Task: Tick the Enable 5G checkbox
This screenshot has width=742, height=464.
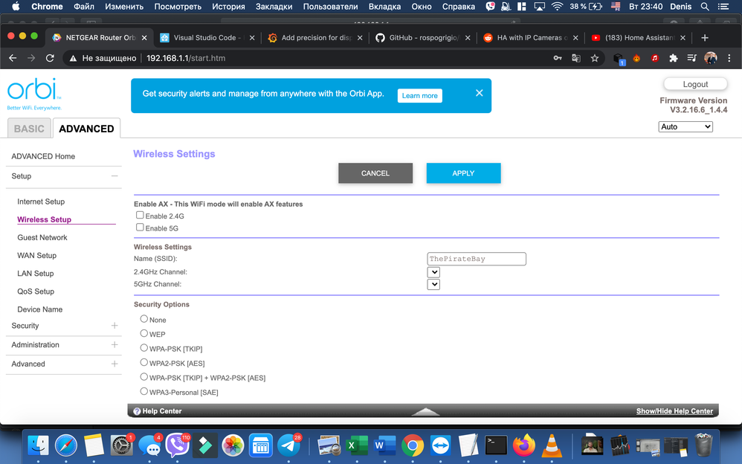Action: pos(141,228)
